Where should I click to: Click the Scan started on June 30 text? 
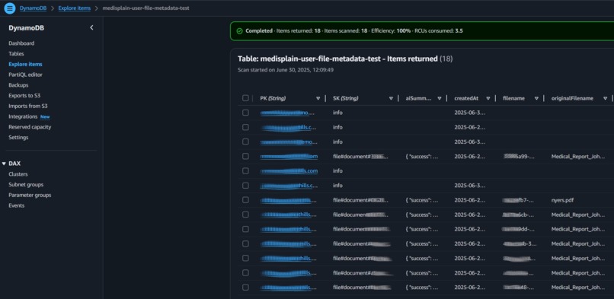tap(286, 70)
